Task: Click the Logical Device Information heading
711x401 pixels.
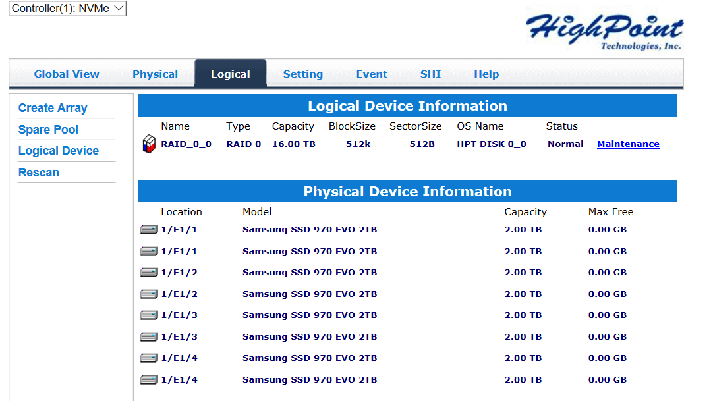Action: click(x=408, y=106)
